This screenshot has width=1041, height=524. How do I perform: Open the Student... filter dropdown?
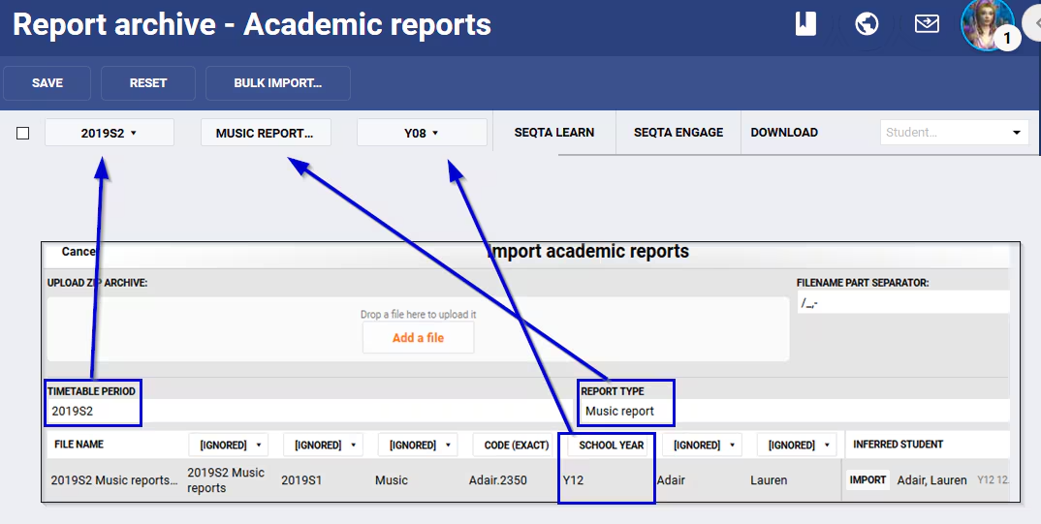coord(954,132)
